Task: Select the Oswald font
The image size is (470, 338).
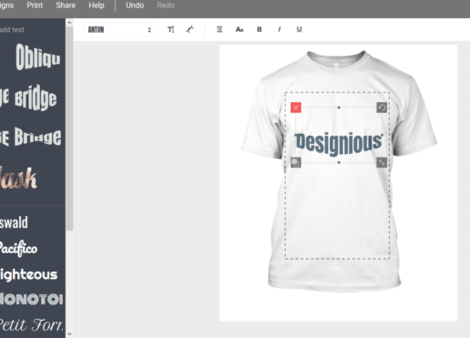Action: [x=15, y=222]
